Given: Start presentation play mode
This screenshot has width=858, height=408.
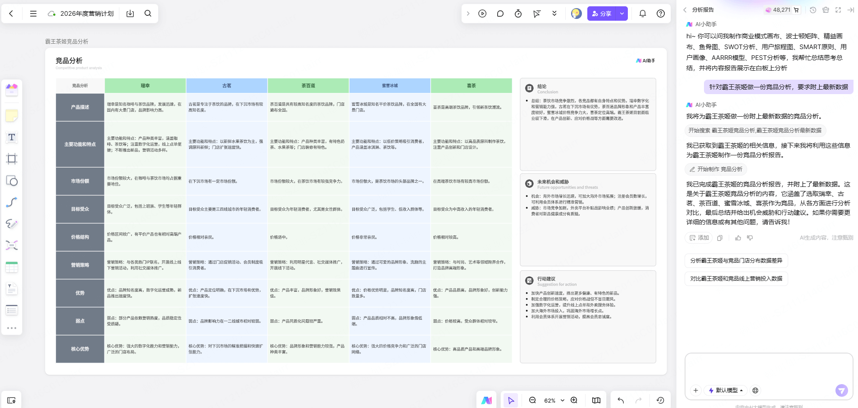Looking at the screenshot, I should 482,14.
